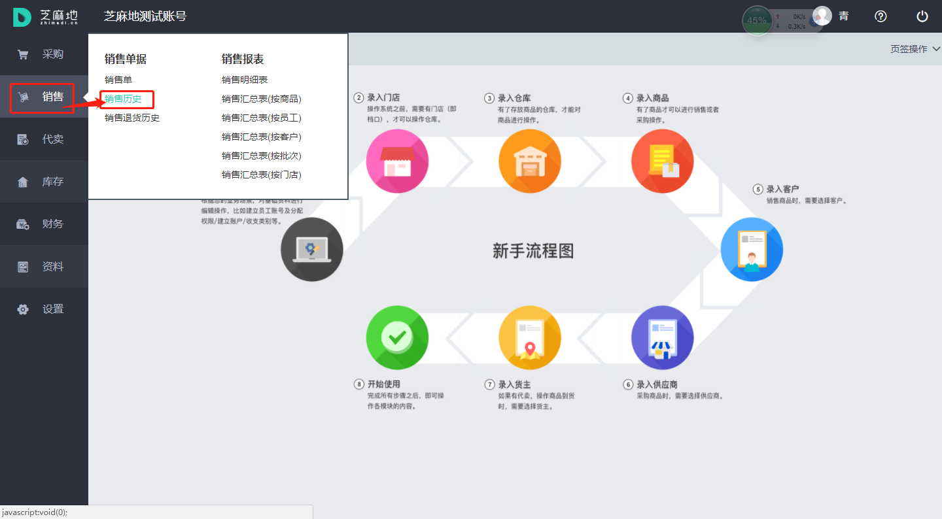Click the 代卖 sidebar icon
Image resolution: width=942 pixels, height=519 pixels.
[23, 139]
